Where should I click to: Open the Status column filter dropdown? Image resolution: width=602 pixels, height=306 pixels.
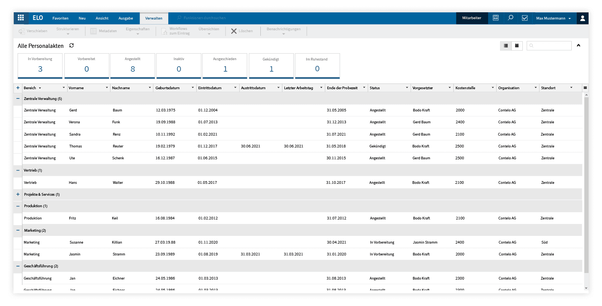click(x=407, y=88)
